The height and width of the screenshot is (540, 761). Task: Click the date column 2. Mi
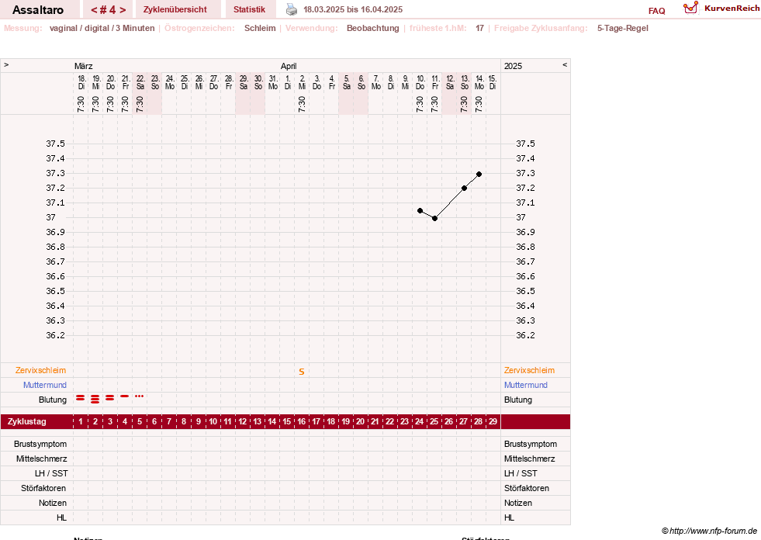pyautogui.click(x=302, y=82)
